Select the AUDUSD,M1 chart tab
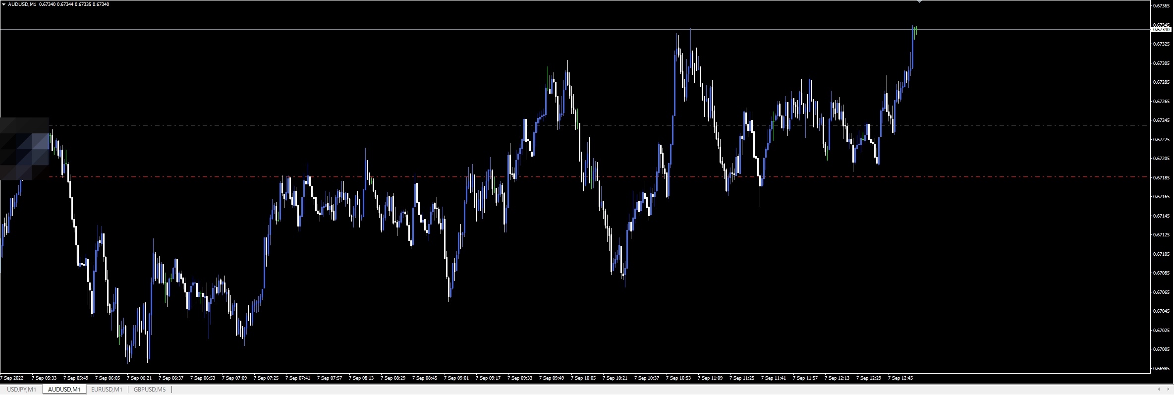This screenshot has width=1174, height=395. [64, 390]
